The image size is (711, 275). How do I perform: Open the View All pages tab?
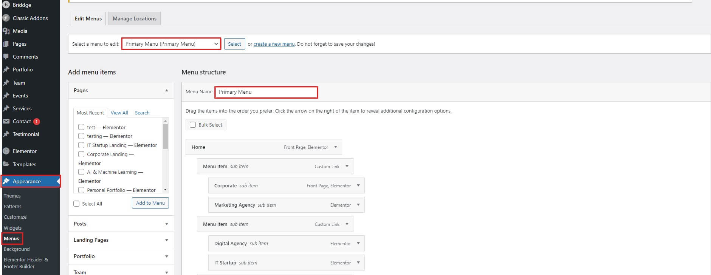(119, 113)
